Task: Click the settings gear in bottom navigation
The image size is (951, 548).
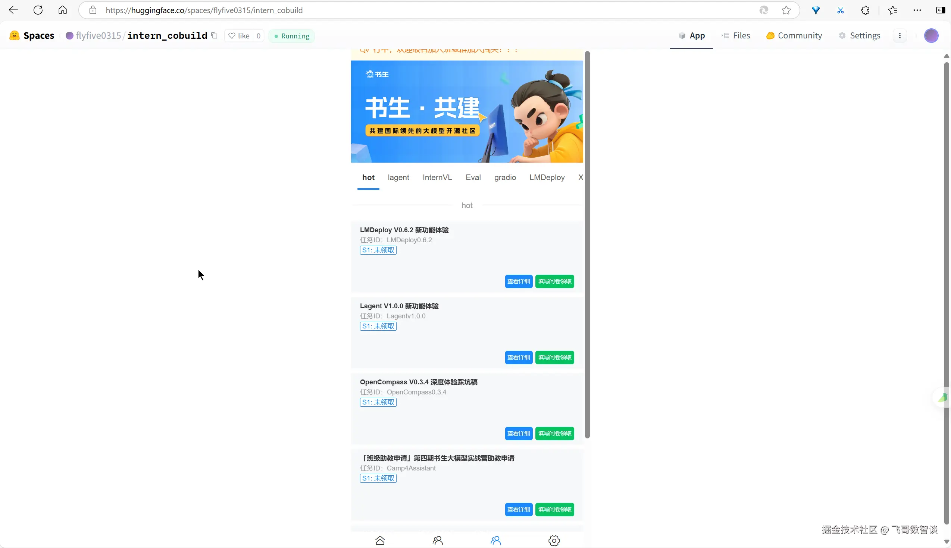Action: [x=554, y=541]
